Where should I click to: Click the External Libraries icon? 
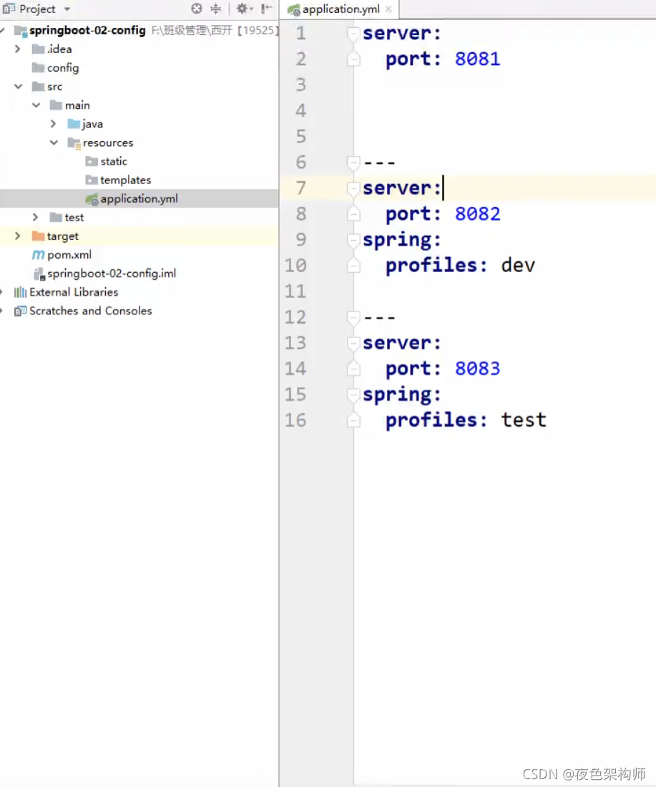pos(20,292)
